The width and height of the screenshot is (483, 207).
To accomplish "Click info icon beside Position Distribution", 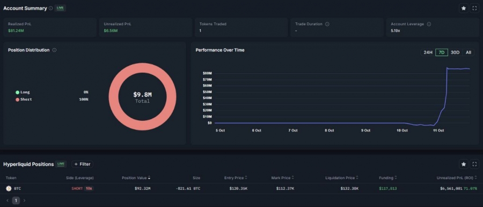I will [54, 50].
